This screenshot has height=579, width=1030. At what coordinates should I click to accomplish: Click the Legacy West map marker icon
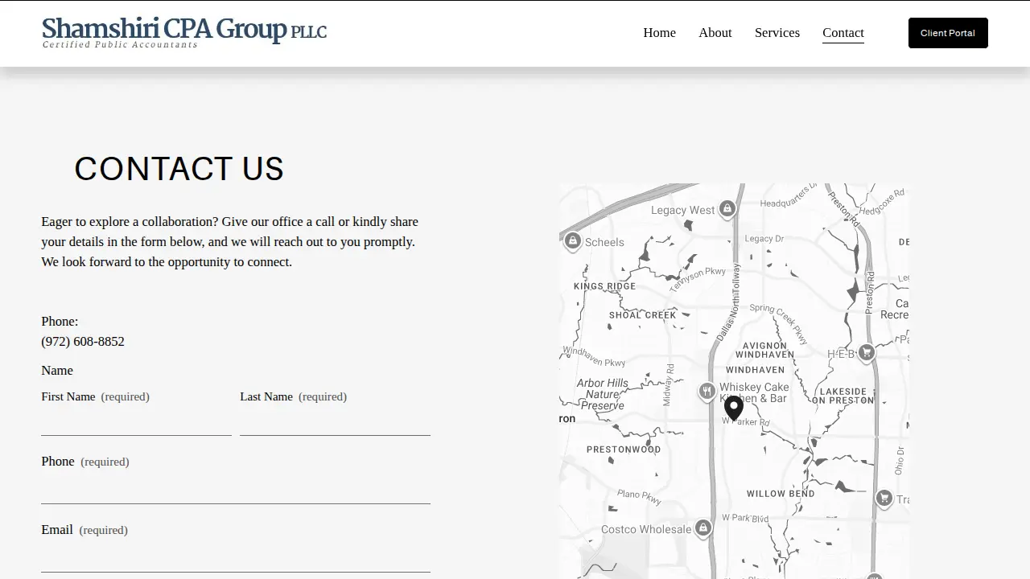[727, 210]
